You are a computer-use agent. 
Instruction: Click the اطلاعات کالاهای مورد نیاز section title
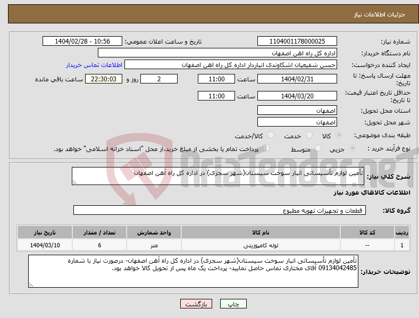[x=372, y=193]
